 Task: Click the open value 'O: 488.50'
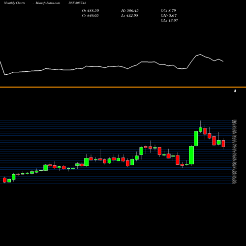(91, 11)
